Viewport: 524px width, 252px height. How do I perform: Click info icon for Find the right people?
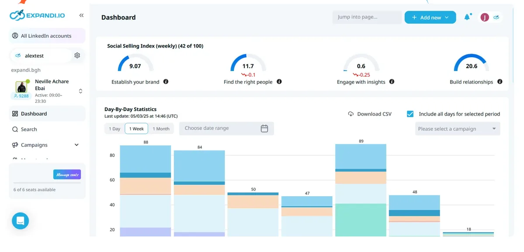tap(279, 82)
